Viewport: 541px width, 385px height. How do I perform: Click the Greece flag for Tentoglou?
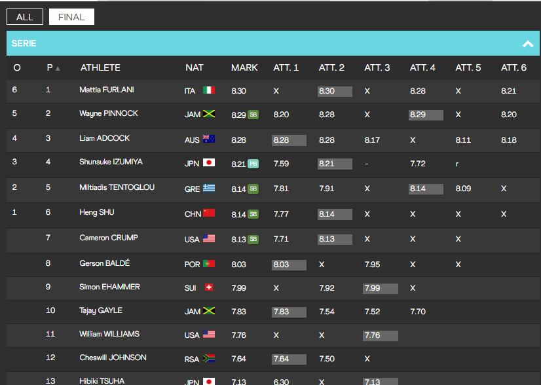click(209, 188)
